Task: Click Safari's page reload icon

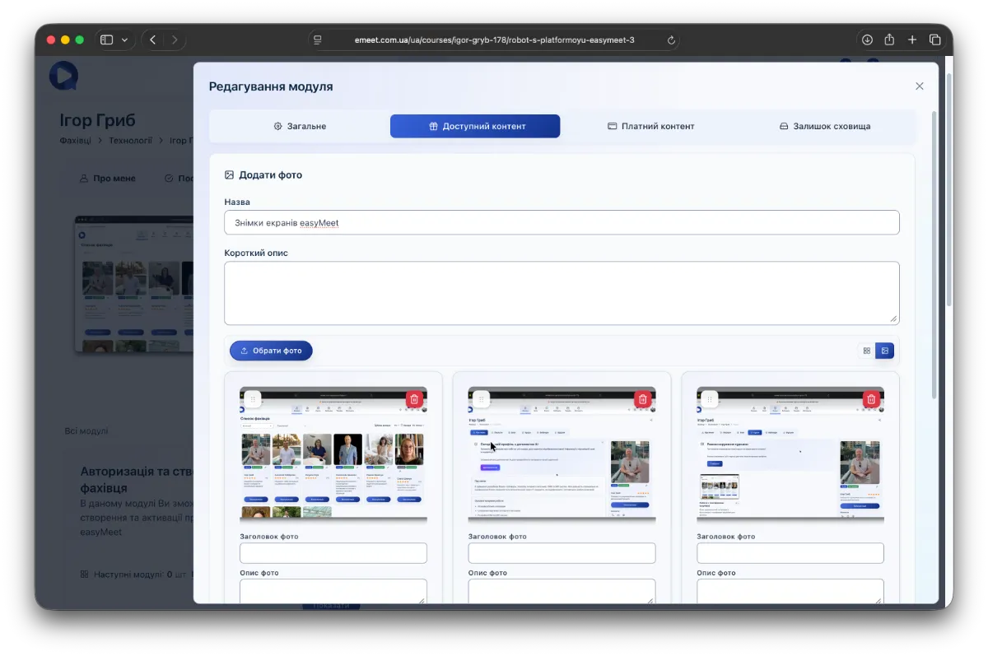Action: click(x=671, y=40)
